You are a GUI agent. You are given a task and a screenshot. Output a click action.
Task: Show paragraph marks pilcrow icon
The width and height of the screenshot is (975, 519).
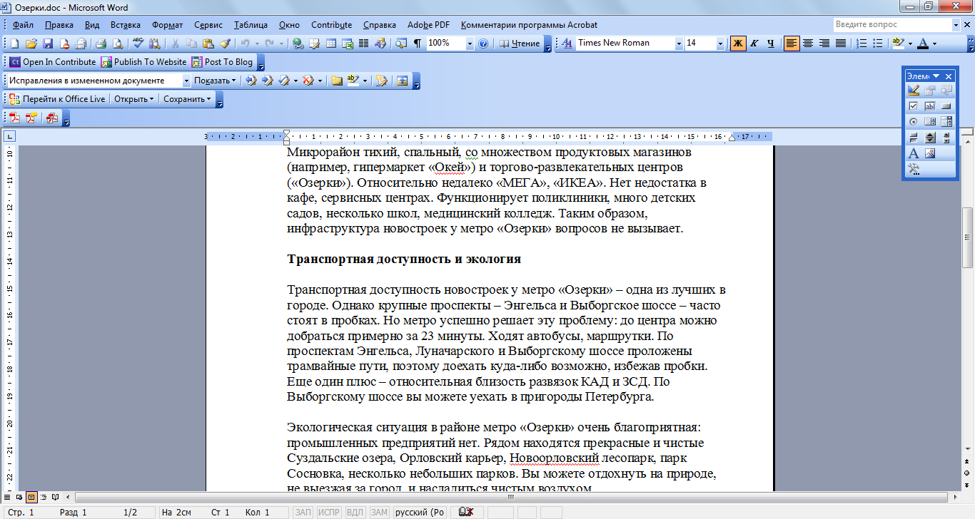(418, 43)
